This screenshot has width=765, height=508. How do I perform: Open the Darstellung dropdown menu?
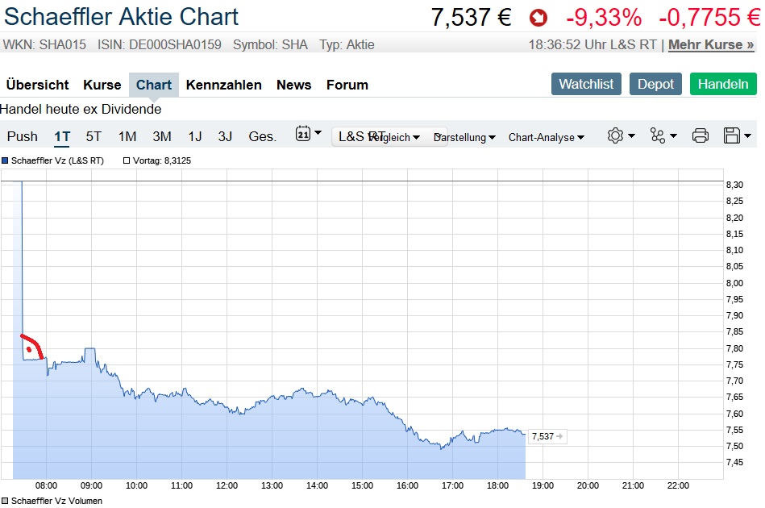pos(466,137)
